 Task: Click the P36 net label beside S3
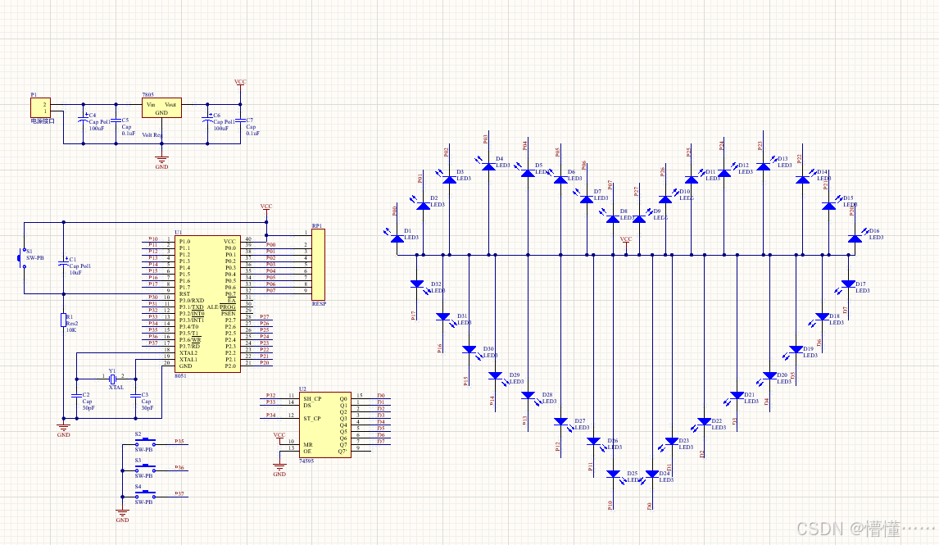click(179, 468)
